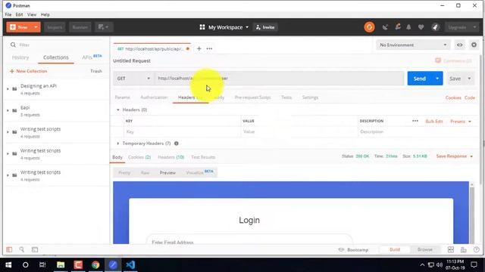Click the heart icon in header

pyautogui.click(x=421, y=27)
